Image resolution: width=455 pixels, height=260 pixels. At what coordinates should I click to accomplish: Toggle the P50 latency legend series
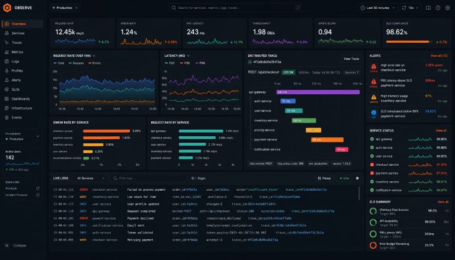[169, 63]
